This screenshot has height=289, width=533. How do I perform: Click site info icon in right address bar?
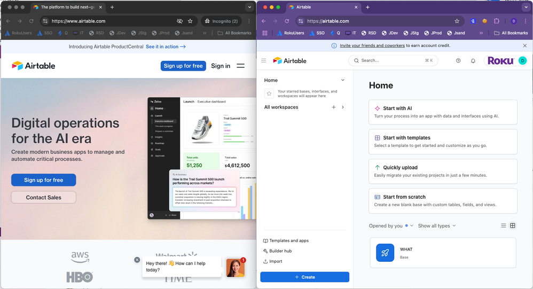pos(301,21)
